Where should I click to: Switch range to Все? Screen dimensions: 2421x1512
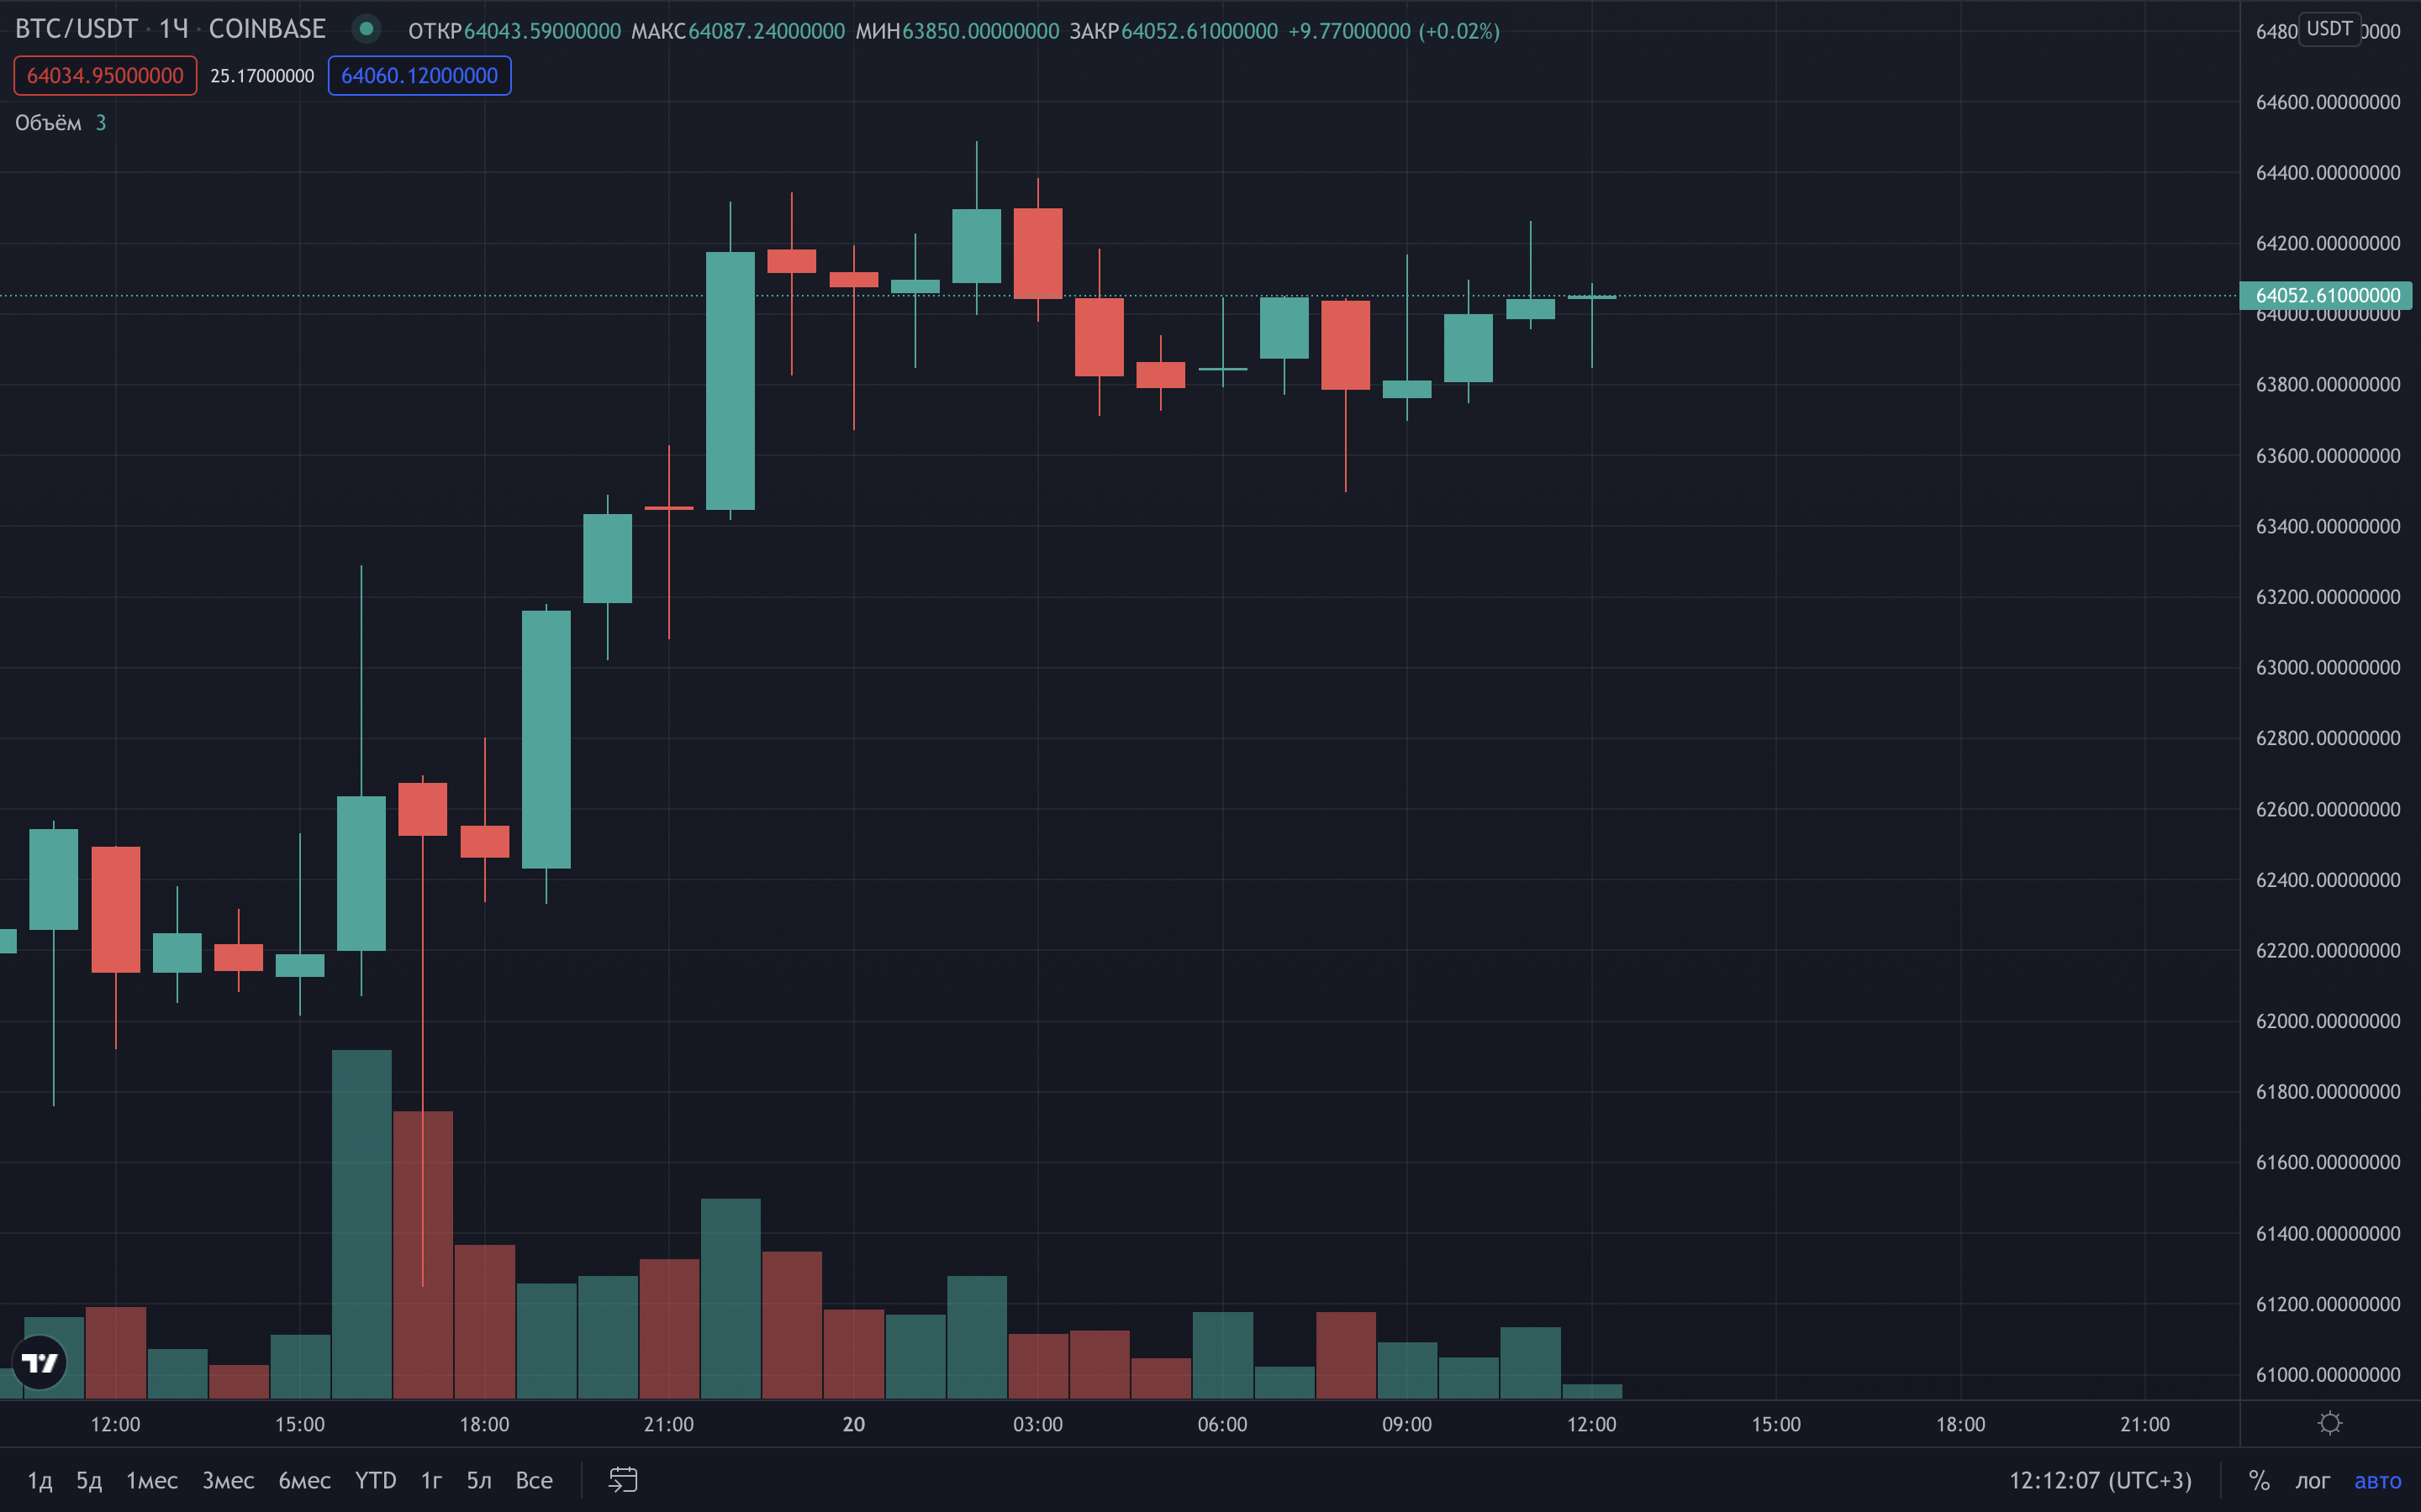[533, 1480]
